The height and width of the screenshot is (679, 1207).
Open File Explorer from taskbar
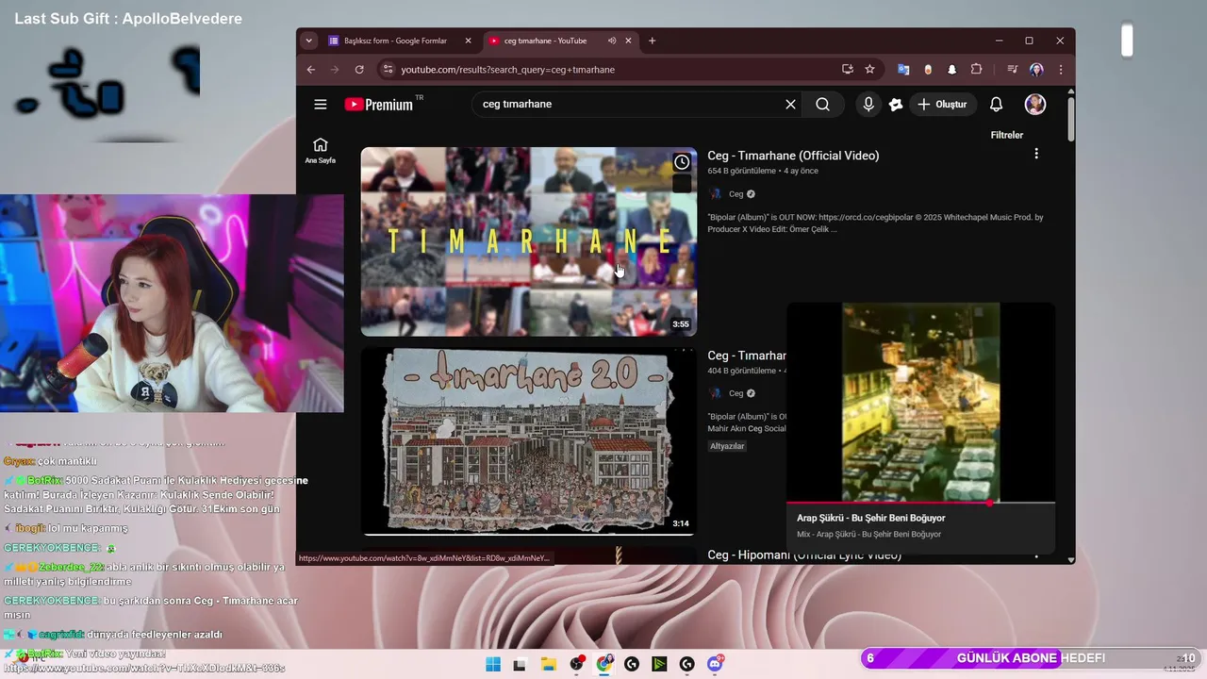[x=548, y=664]
